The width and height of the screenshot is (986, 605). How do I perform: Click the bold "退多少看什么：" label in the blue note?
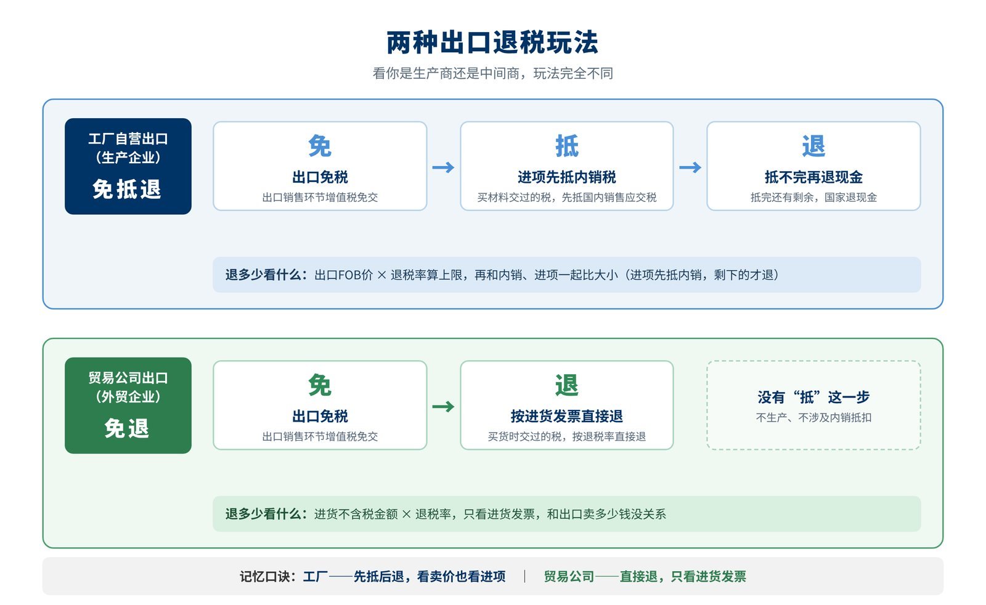266,274
